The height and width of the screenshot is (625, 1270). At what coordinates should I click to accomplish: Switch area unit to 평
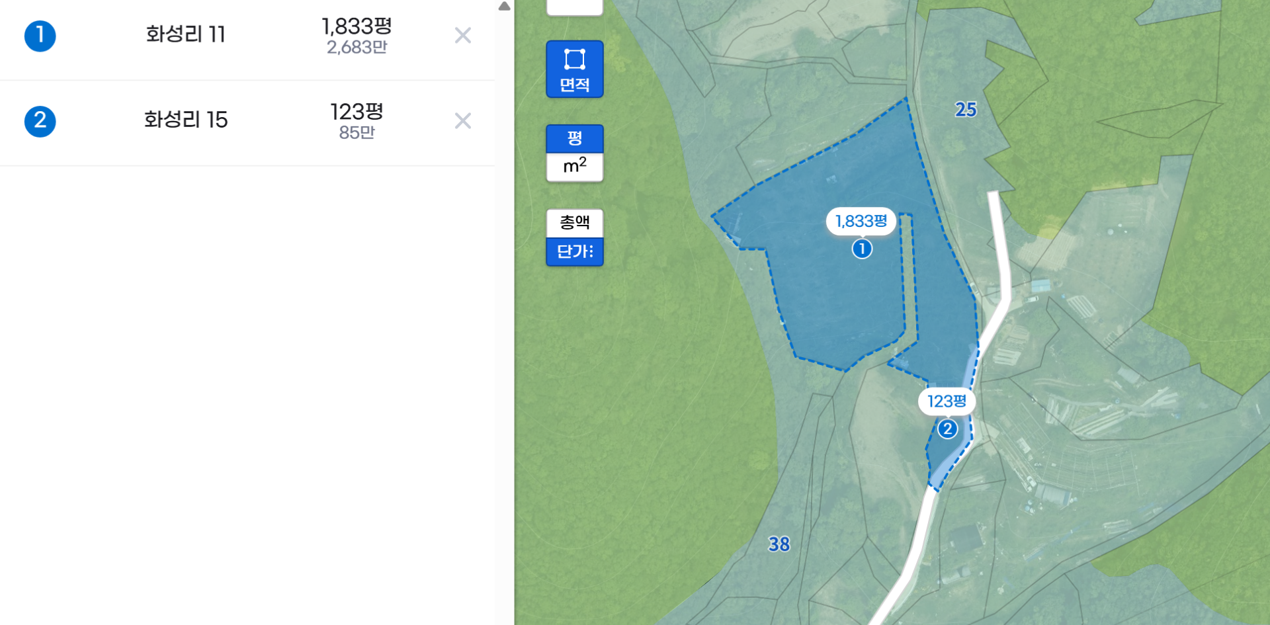coord(574,138)
